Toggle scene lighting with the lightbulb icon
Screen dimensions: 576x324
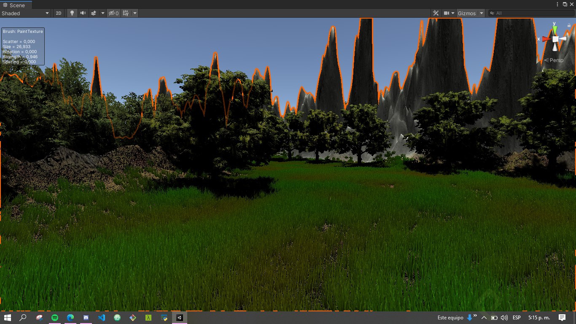click(x=72, y=13)
